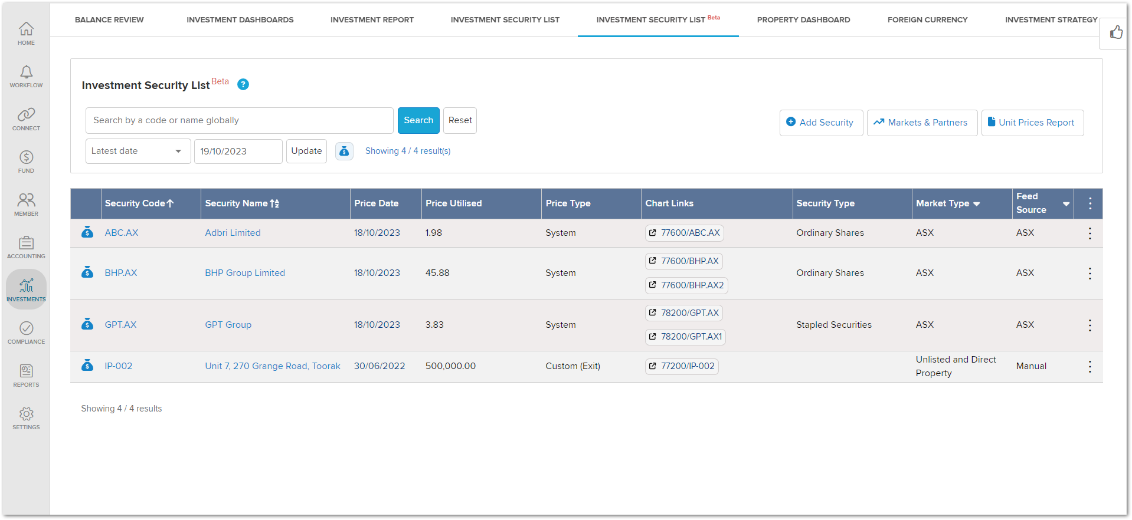
Task: Open the ABC.AX security code link
Action: 122,233
